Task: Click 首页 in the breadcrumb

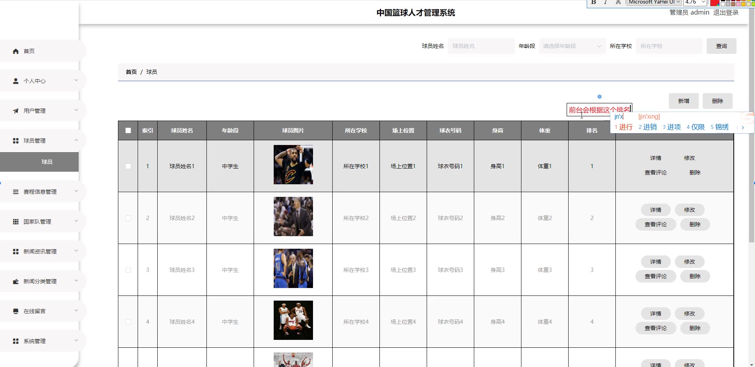Action: 131,72
